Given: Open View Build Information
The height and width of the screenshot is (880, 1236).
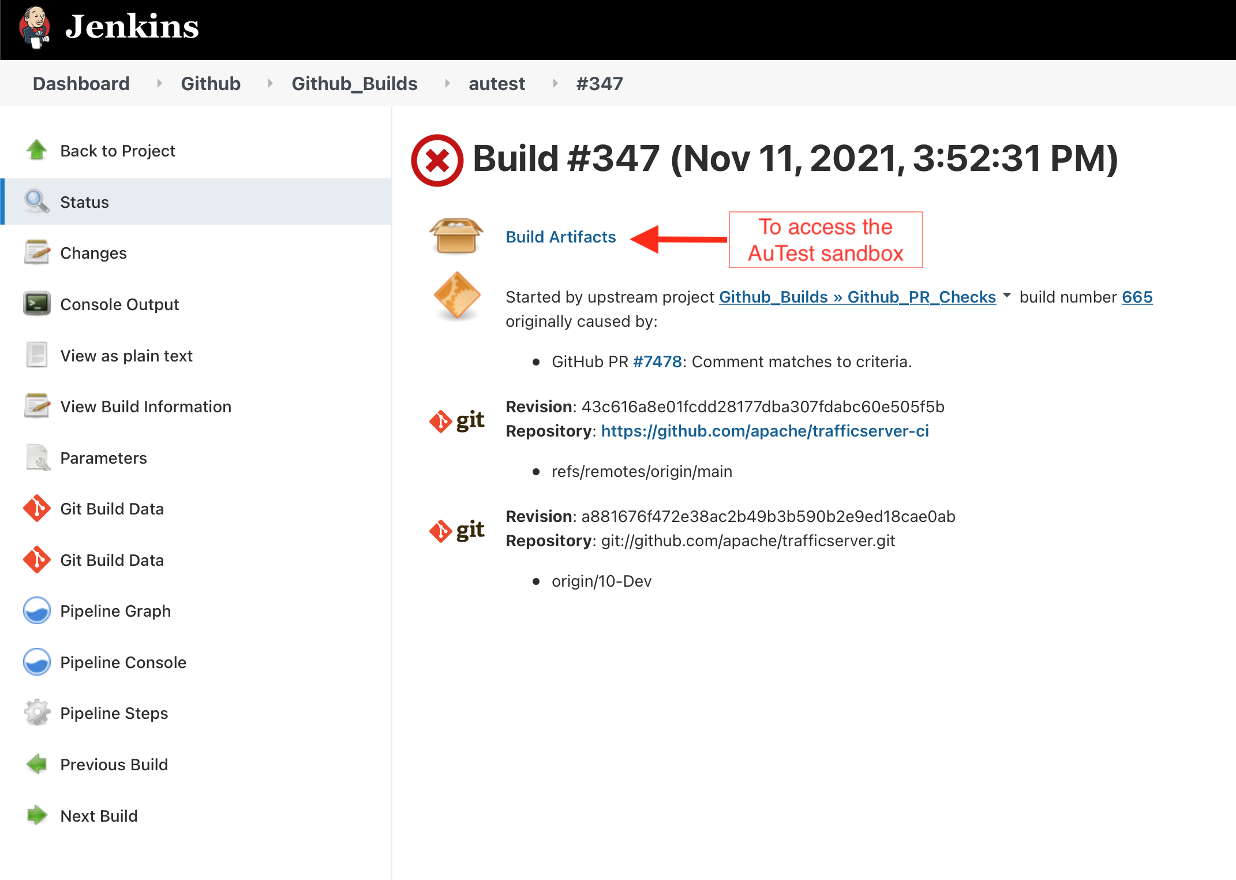Looking at the screenshot, I should 145,407.
